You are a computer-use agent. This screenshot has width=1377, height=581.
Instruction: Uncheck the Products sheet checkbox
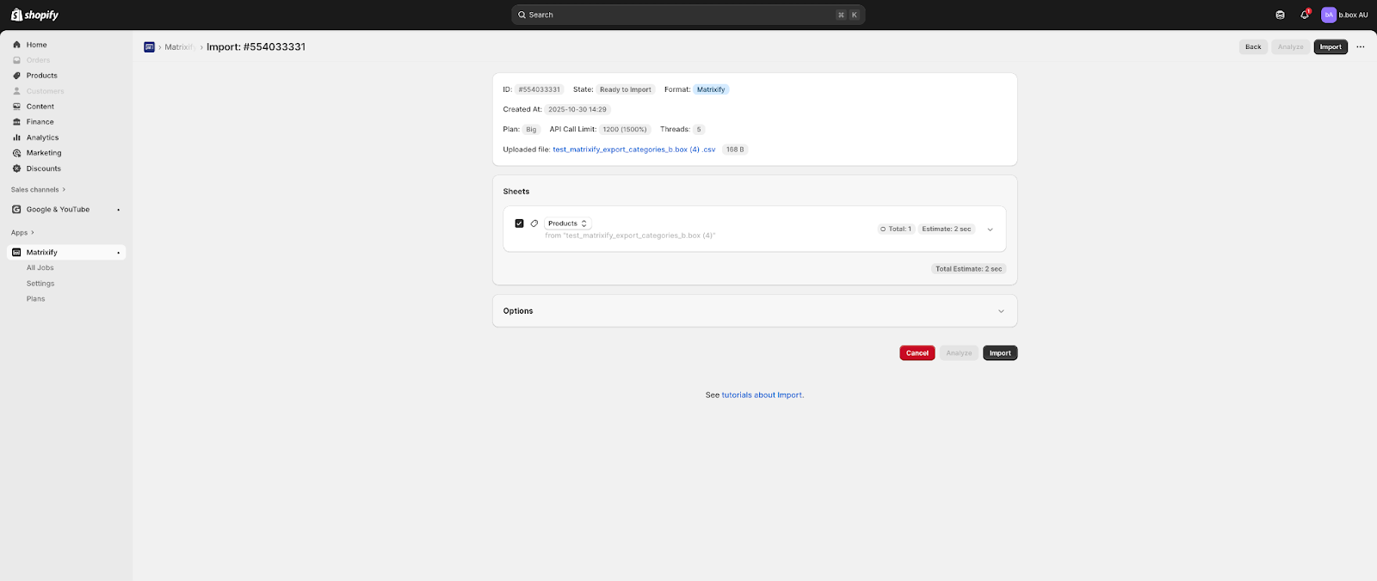(x=519, y=223)
